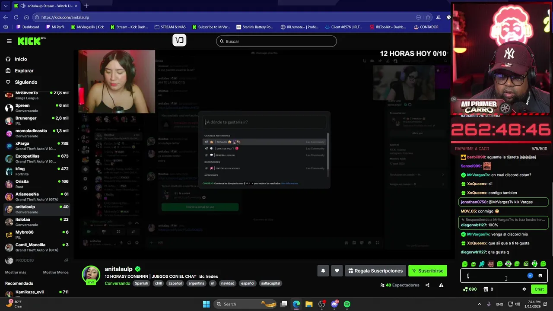Image resolution: width=553 pixels, height=311 pixels.
Task: Open File Explorer from the taskbar
Action: pyautogui.click(x=309, y=304)
